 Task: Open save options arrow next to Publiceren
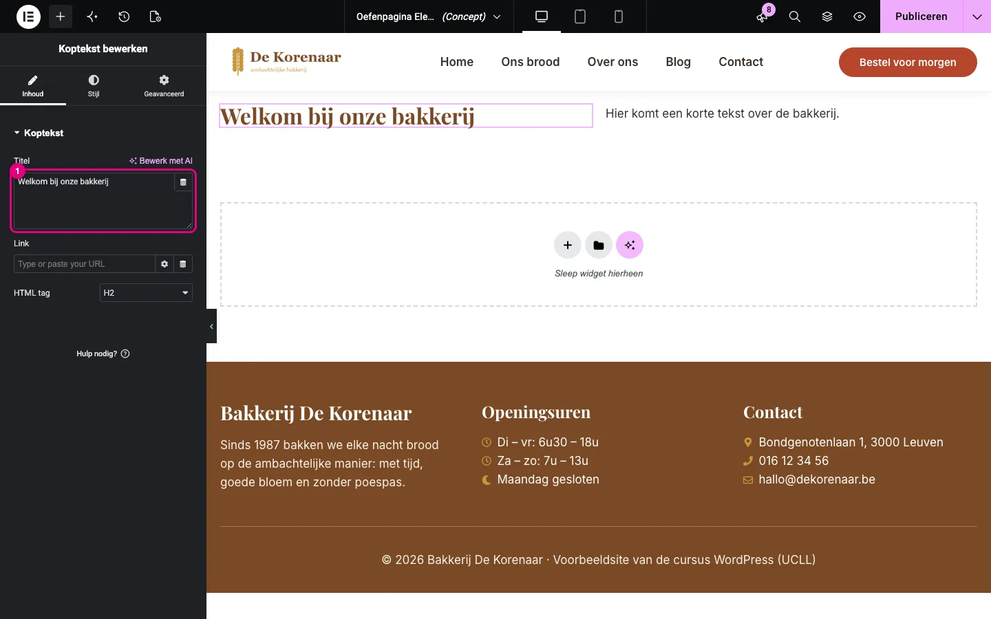click(x=977, y=17)
